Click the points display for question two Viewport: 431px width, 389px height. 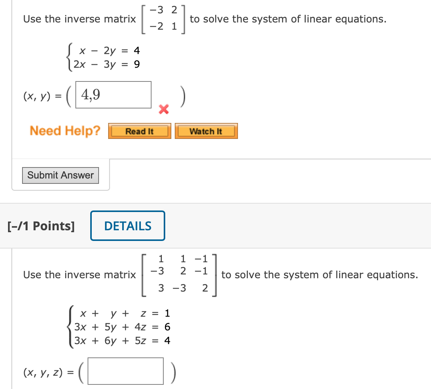click(x=41, y=225)
